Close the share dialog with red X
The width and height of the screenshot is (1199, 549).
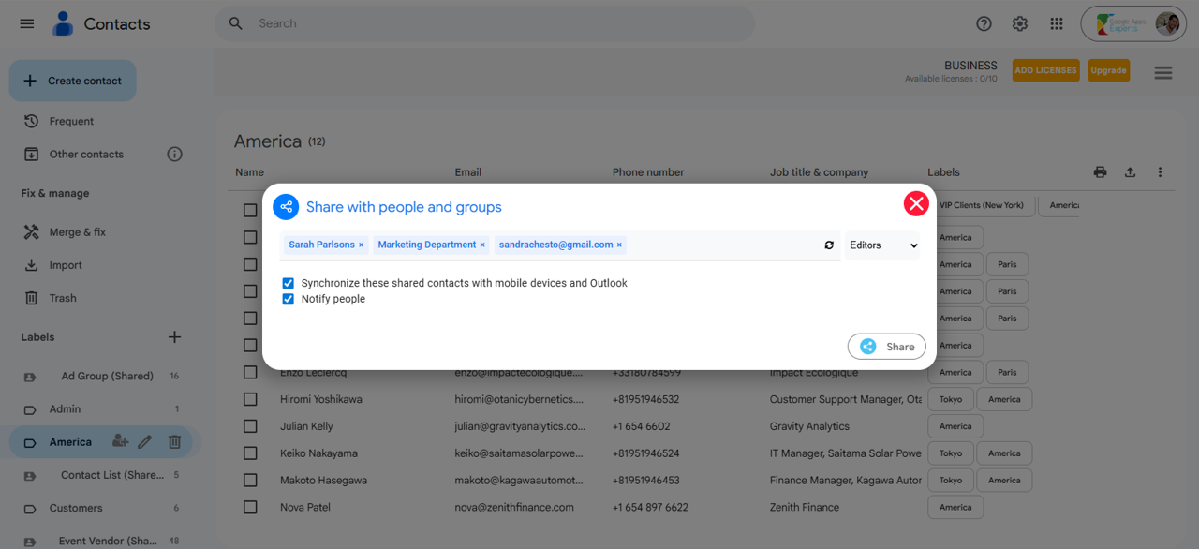click(916, 203)
